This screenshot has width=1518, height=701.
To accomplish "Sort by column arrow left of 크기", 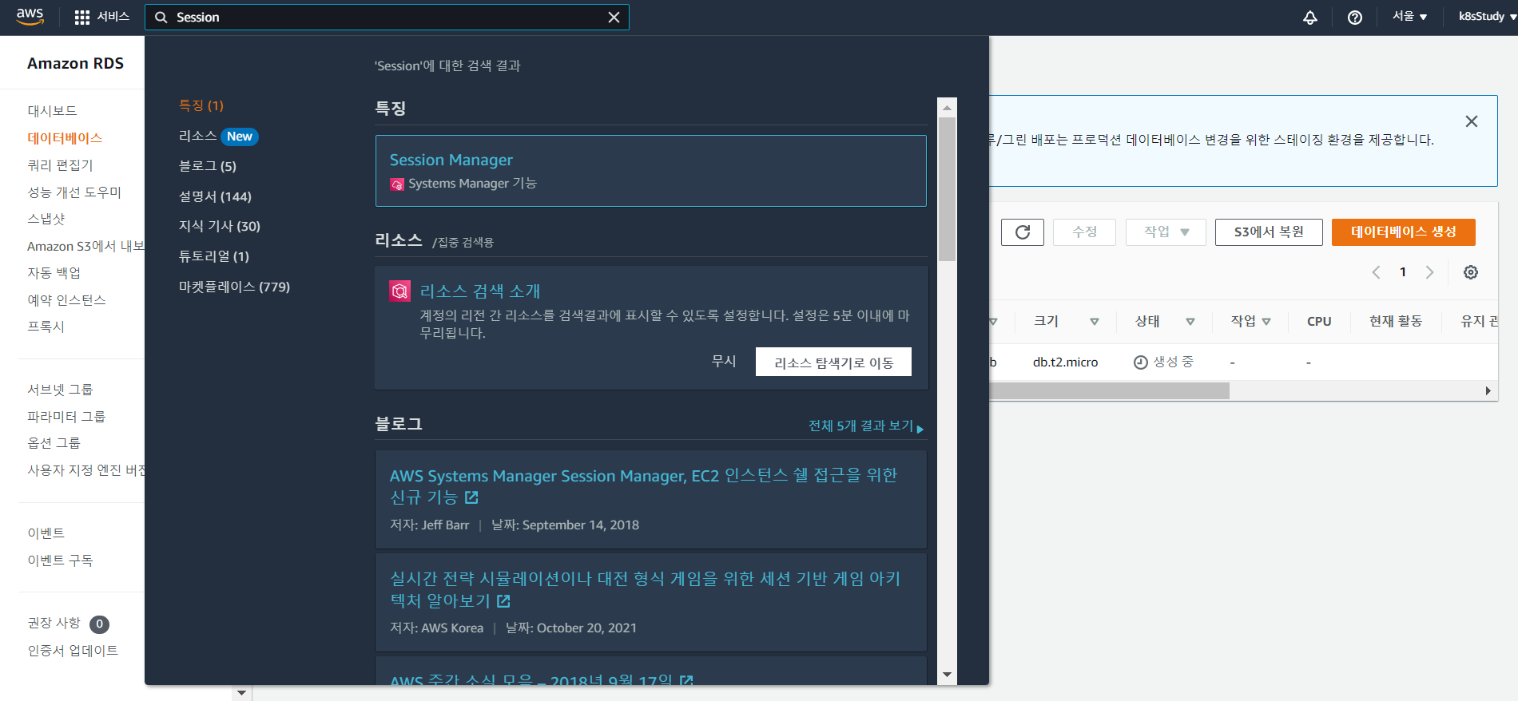I will click(x=994, y=322).
